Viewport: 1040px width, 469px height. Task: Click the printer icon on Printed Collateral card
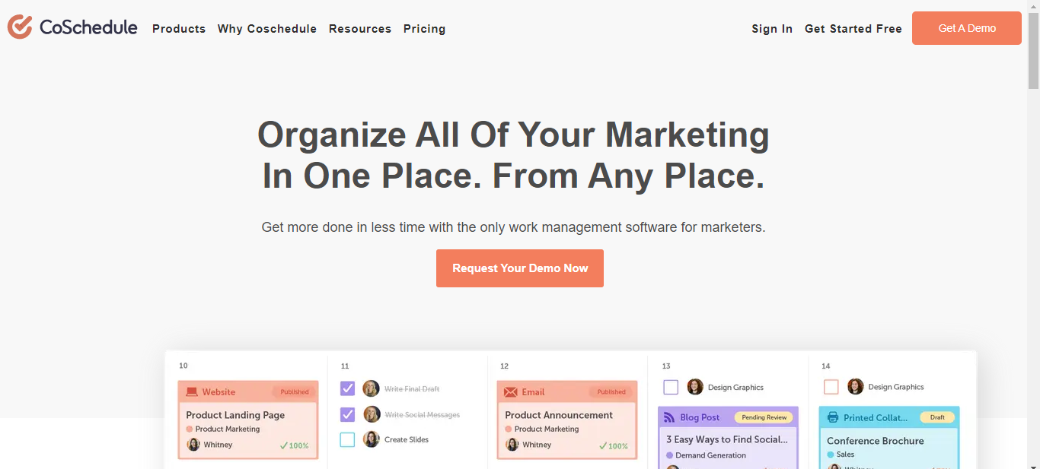click(833, 417)
